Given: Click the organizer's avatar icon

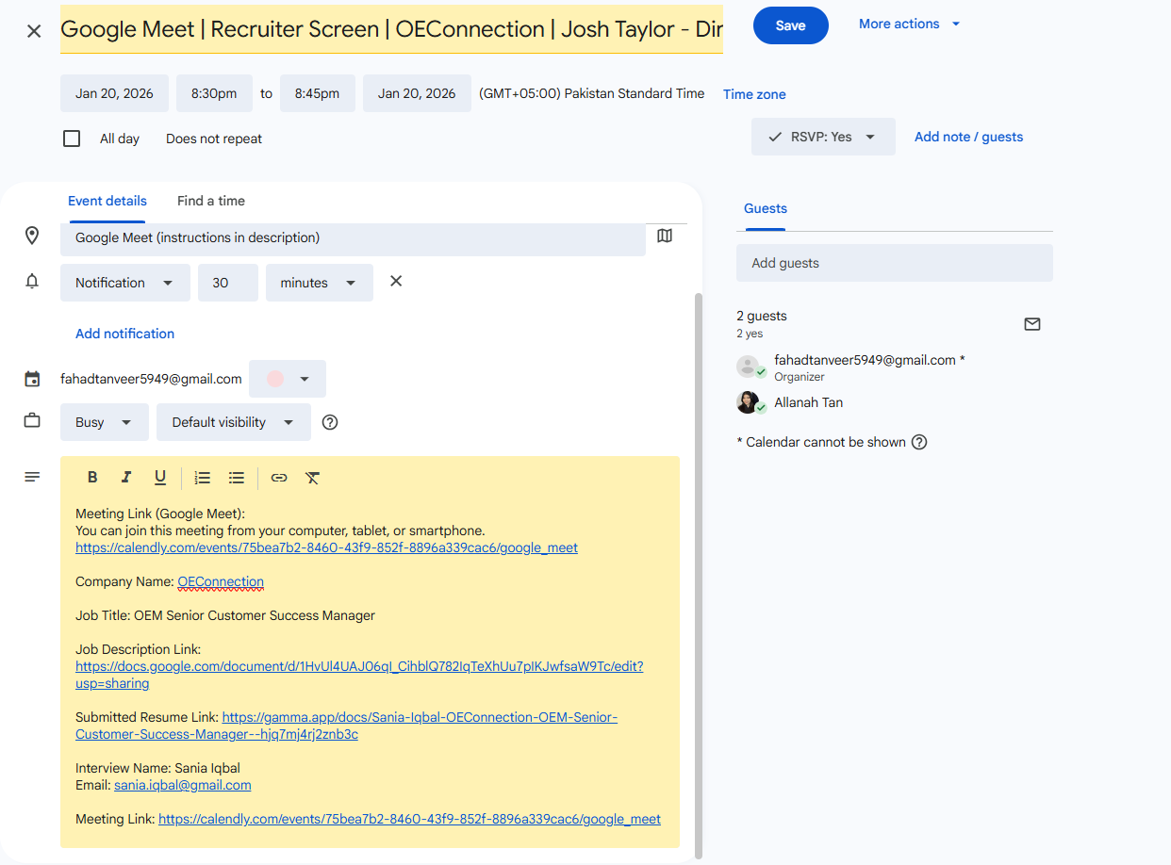Looking at the screenshot, I should [749, 367].
